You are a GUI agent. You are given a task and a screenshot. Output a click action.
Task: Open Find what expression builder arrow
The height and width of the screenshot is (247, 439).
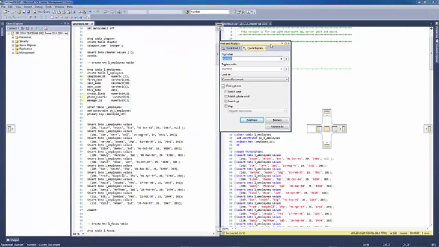click(x=286, y=59)
